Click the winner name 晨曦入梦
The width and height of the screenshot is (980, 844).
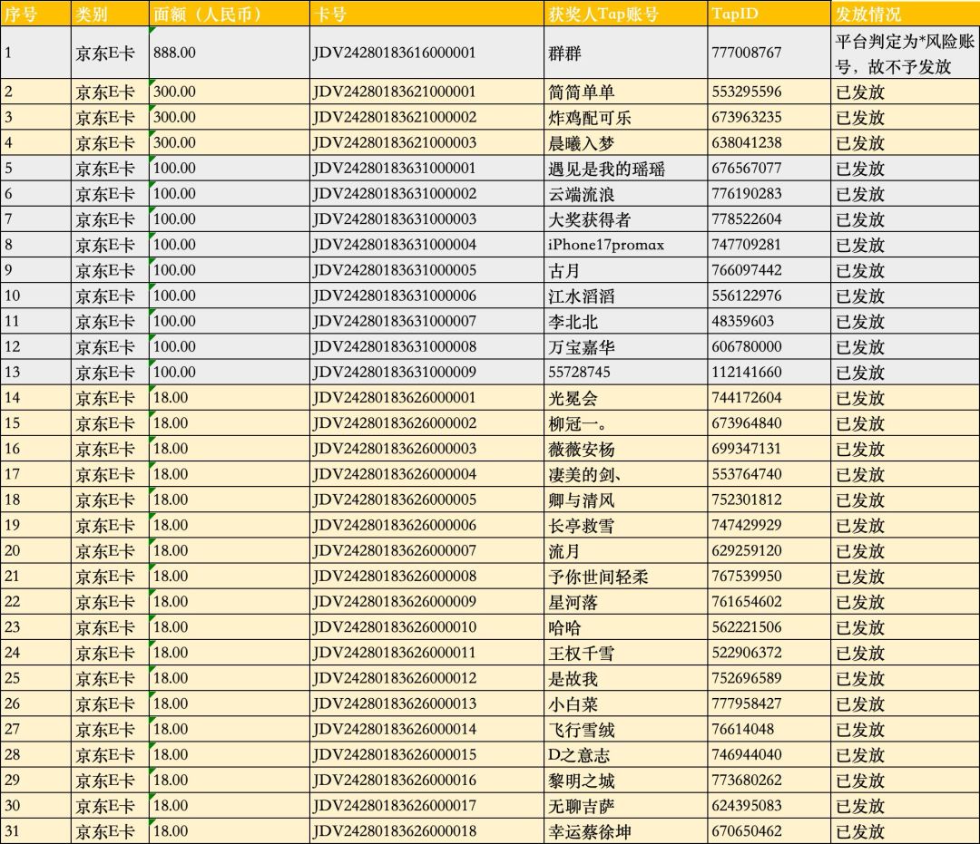click(582, 143)
